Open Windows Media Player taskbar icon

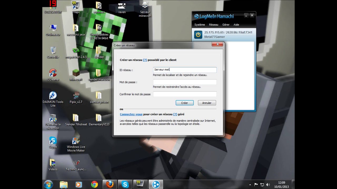78,185
